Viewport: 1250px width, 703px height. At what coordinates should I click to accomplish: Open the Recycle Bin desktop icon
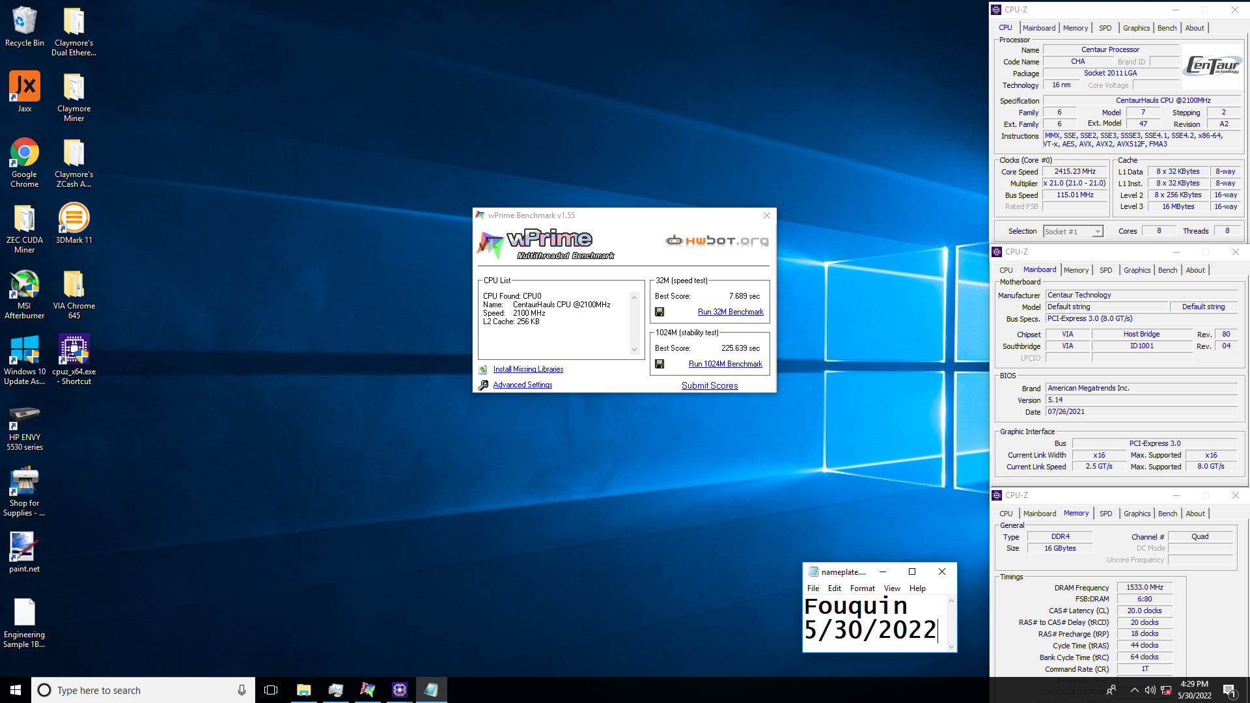(24, 27)
